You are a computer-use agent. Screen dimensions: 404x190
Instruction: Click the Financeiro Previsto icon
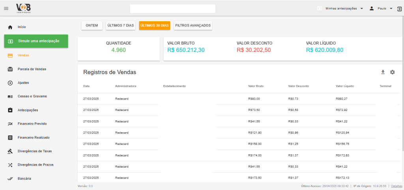[x=10, y=124]
